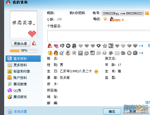This screenshot has height=115, width=150.
Task: Open the 更多资料 tab
Action: pos(23,65)
